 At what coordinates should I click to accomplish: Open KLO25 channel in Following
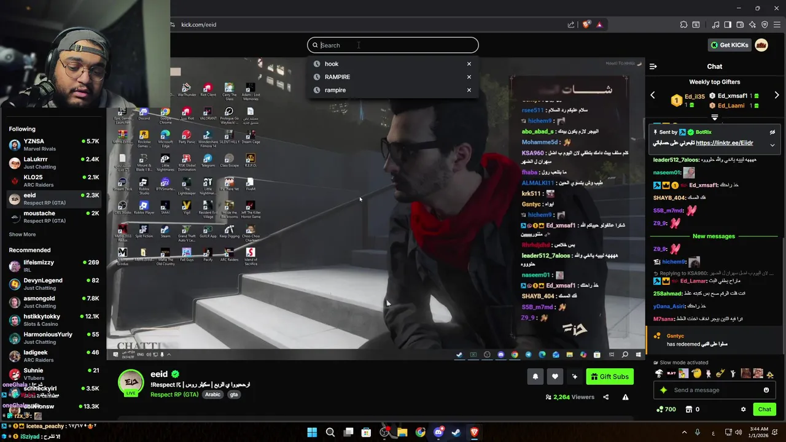pos(54,180)
